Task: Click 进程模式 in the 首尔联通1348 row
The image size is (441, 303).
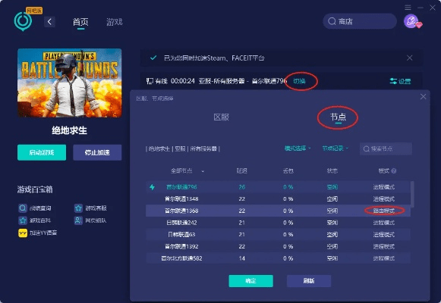Action: (x=384, y=199)
